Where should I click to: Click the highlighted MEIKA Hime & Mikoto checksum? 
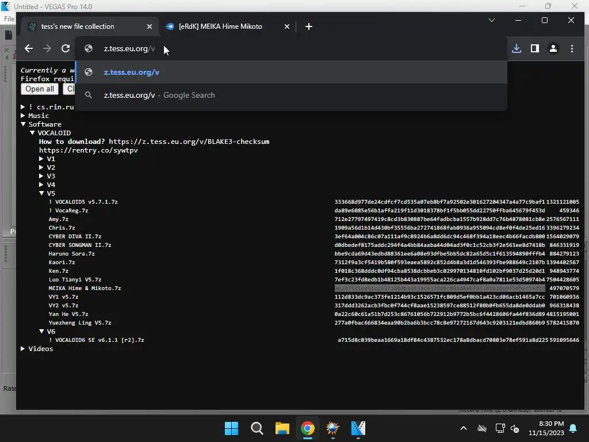[x=439, y=289]
